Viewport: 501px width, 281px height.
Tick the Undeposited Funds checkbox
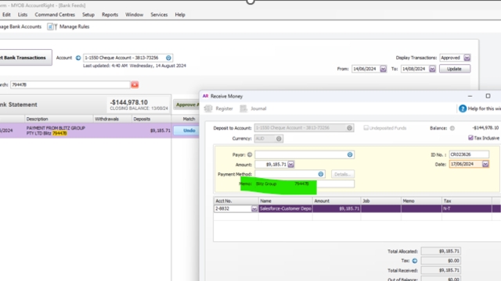click(x=366, y=128)
